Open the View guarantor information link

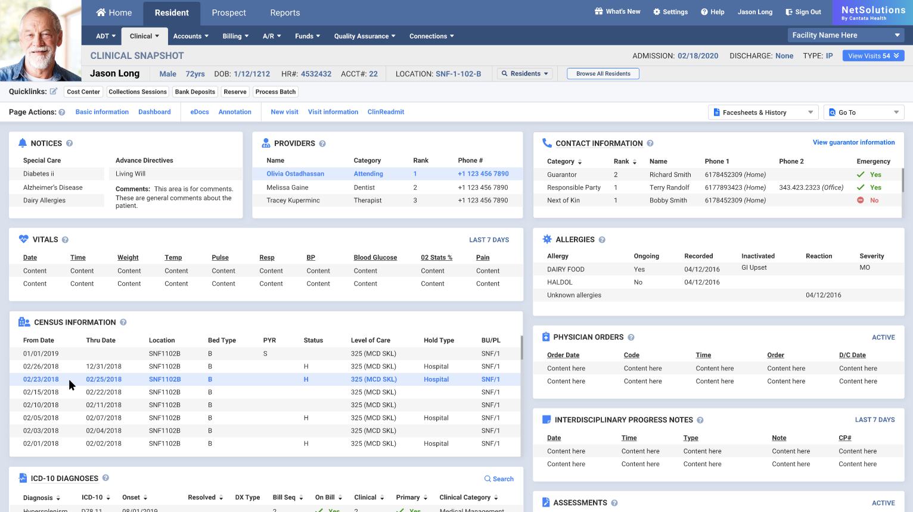853,142
